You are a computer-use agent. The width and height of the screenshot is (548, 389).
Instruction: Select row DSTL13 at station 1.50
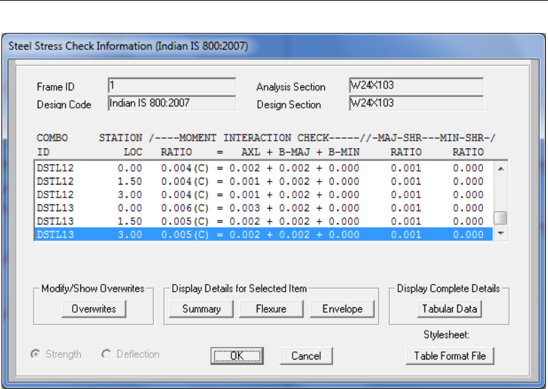264,222
